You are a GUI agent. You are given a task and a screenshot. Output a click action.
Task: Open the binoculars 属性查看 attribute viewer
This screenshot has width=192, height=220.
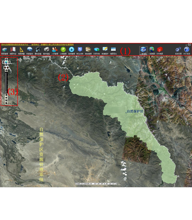[38, 50]
